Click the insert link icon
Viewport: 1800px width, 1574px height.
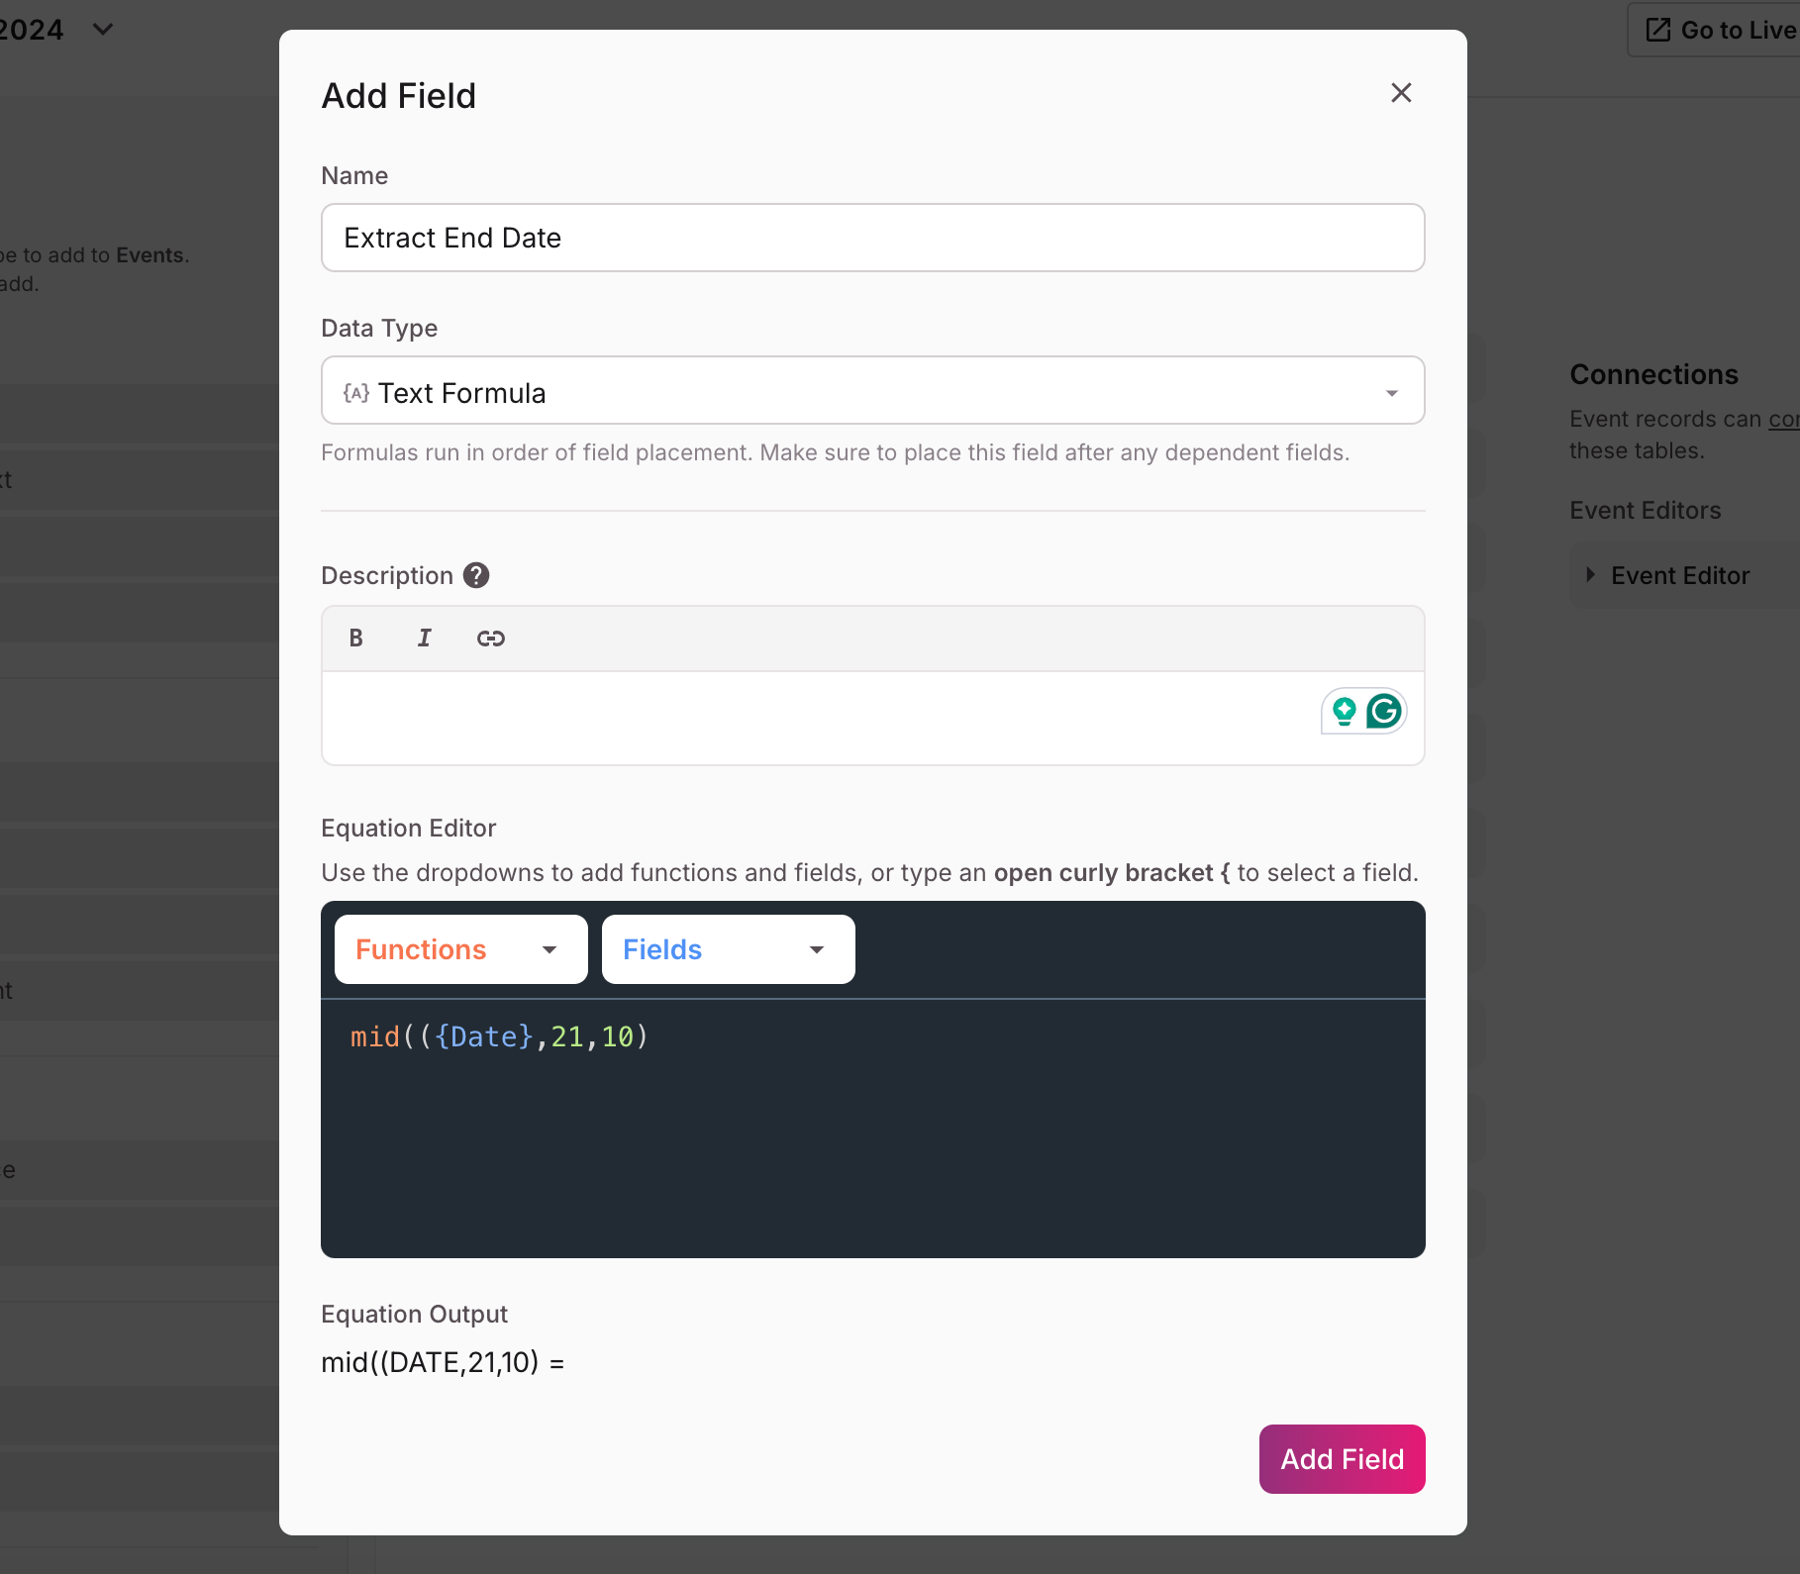491,639
